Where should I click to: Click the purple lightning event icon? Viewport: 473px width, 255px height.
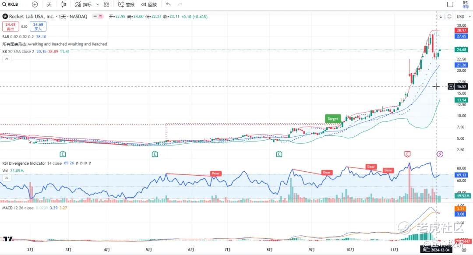(440, 154)
